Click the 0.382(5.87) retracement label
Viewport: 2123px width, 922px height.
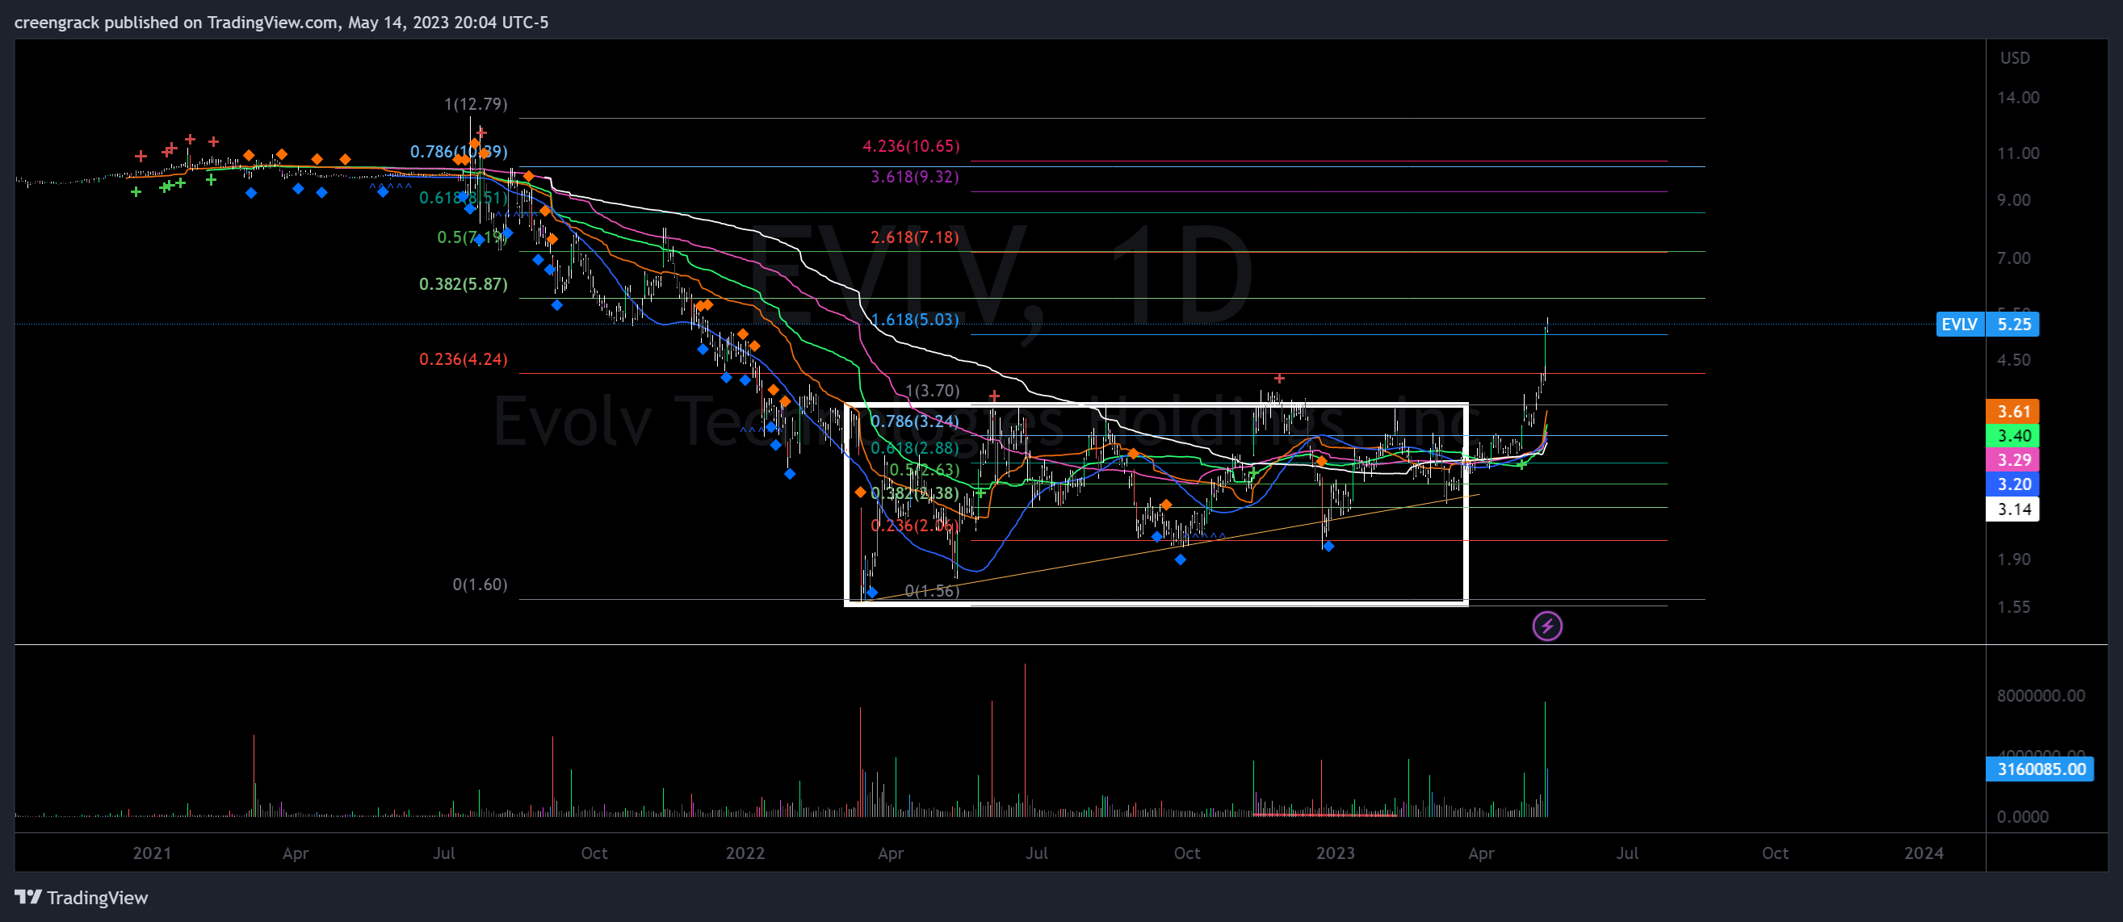coord(464,283)
